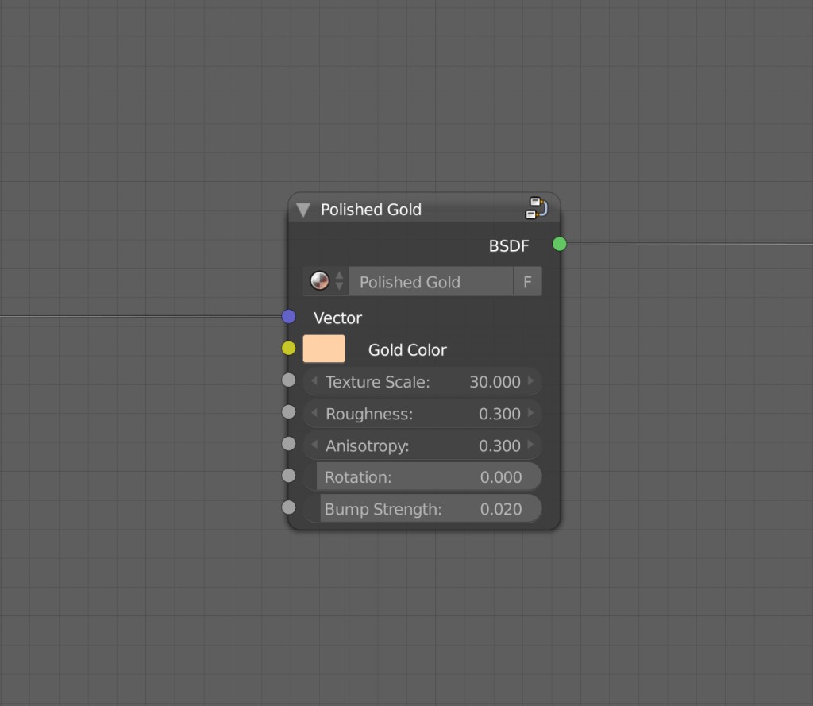Click the BSDF output socket

tap(560, 245)
